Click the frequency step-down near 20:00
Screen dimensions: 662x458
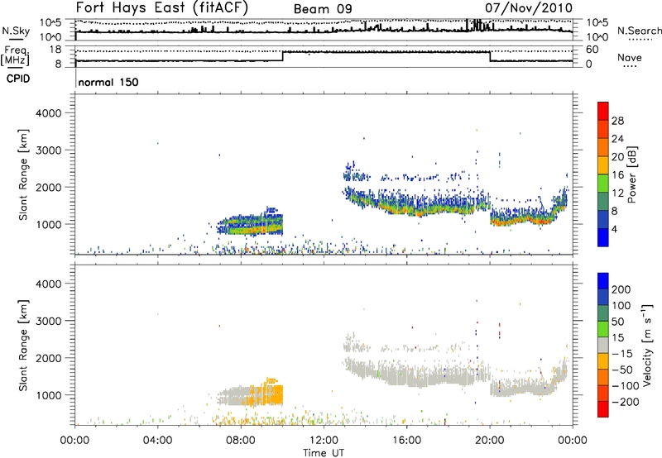(x=490, y=56)
